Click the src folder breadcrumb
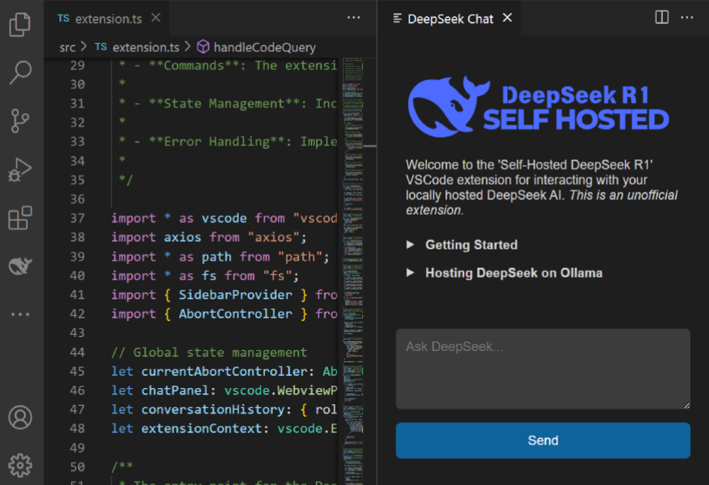 pos(68,47)
